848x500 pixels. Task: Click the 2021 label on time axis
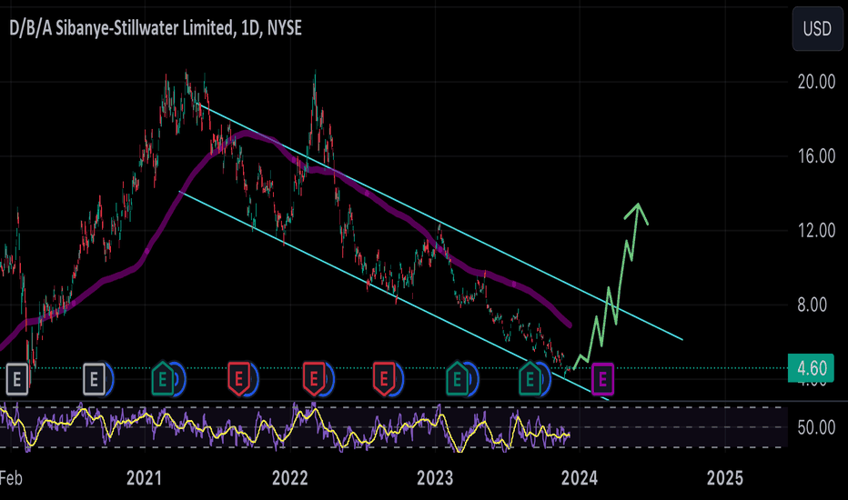pos(144,478)
